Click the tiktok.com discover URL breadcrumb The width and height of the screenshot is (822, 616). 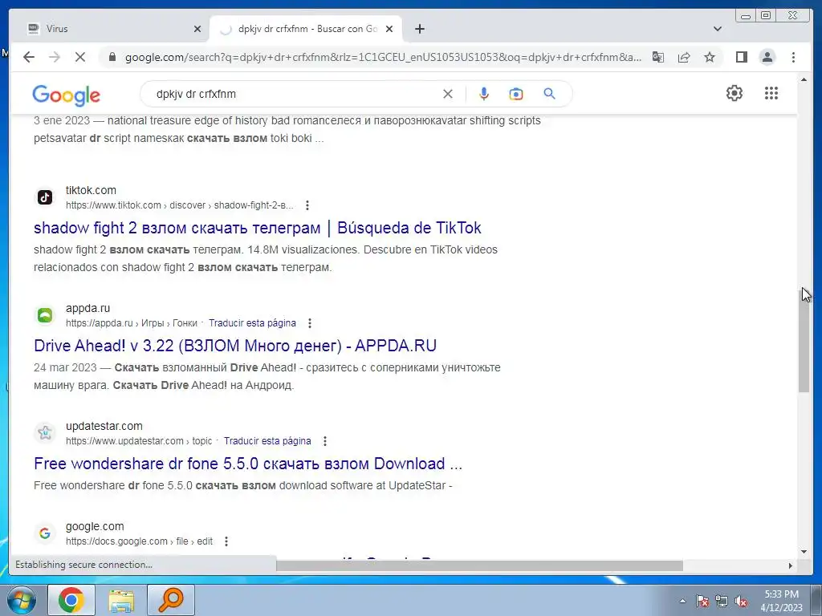180,205
